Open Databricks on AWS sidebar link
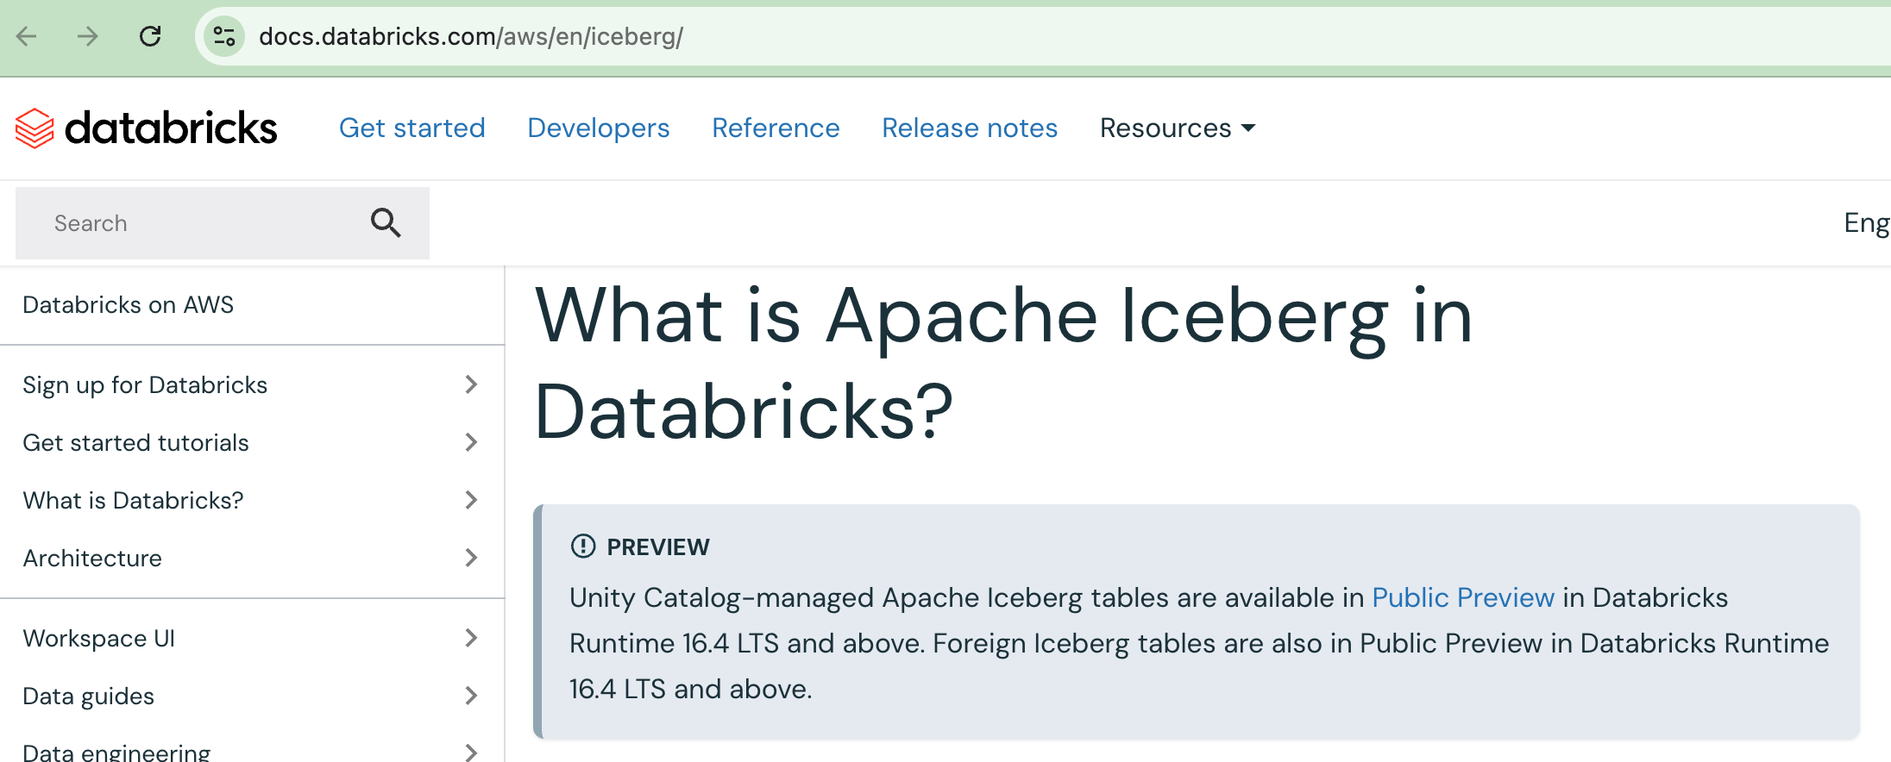Viewport: 1891px width, 762px height. point(128,305)
